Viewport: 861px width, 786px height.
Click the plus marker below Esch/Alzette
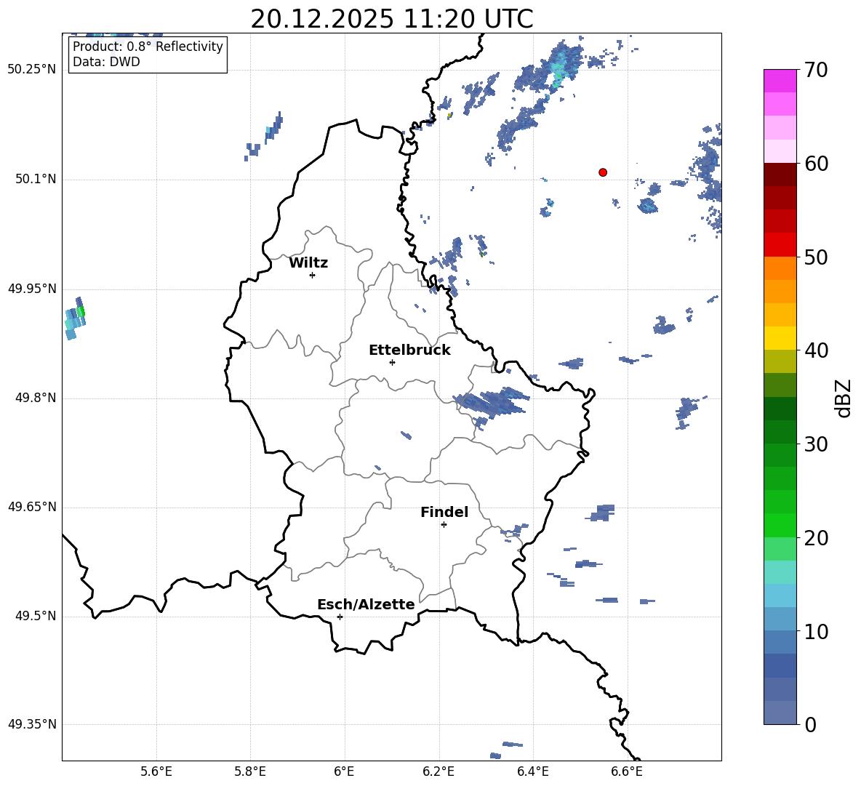pos(340,617)
